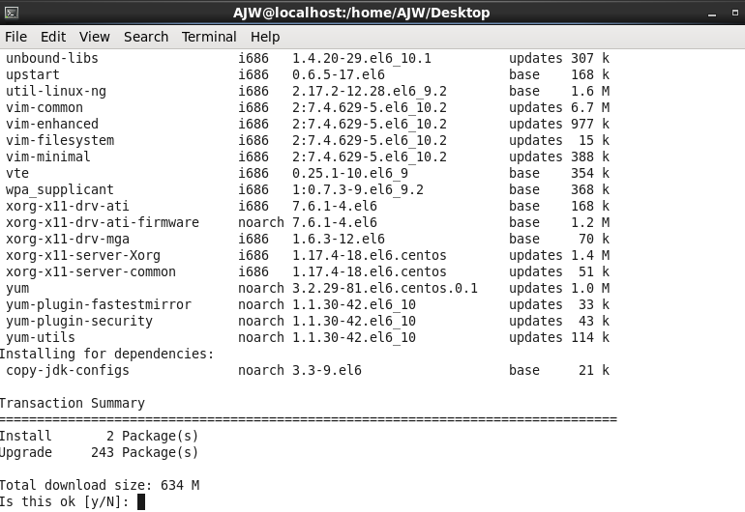Click the unbound-libs package name
This screenshot has height=512, width=745.
52,58
